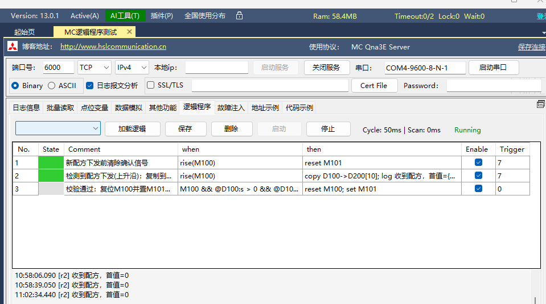Click the green State cell of rule 2
Screen dimensions: 546x304
(x=51, y=176)
